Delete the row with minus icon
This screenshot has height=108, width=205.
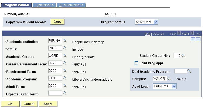pos(198,39)
